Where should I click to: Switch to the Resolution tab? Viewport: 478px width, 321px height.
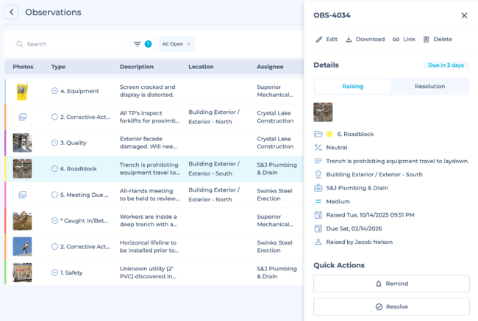pos(429,87)
